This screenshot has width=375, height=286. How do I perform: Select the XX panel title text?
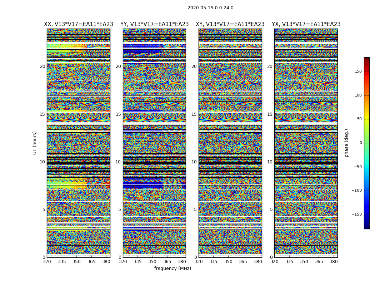pos(78,24)
